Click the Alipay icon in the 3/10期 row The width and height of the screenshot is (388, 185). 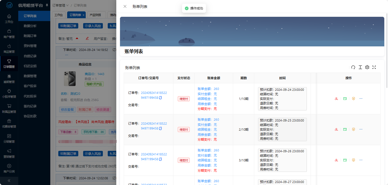click(x=337, y=160)
